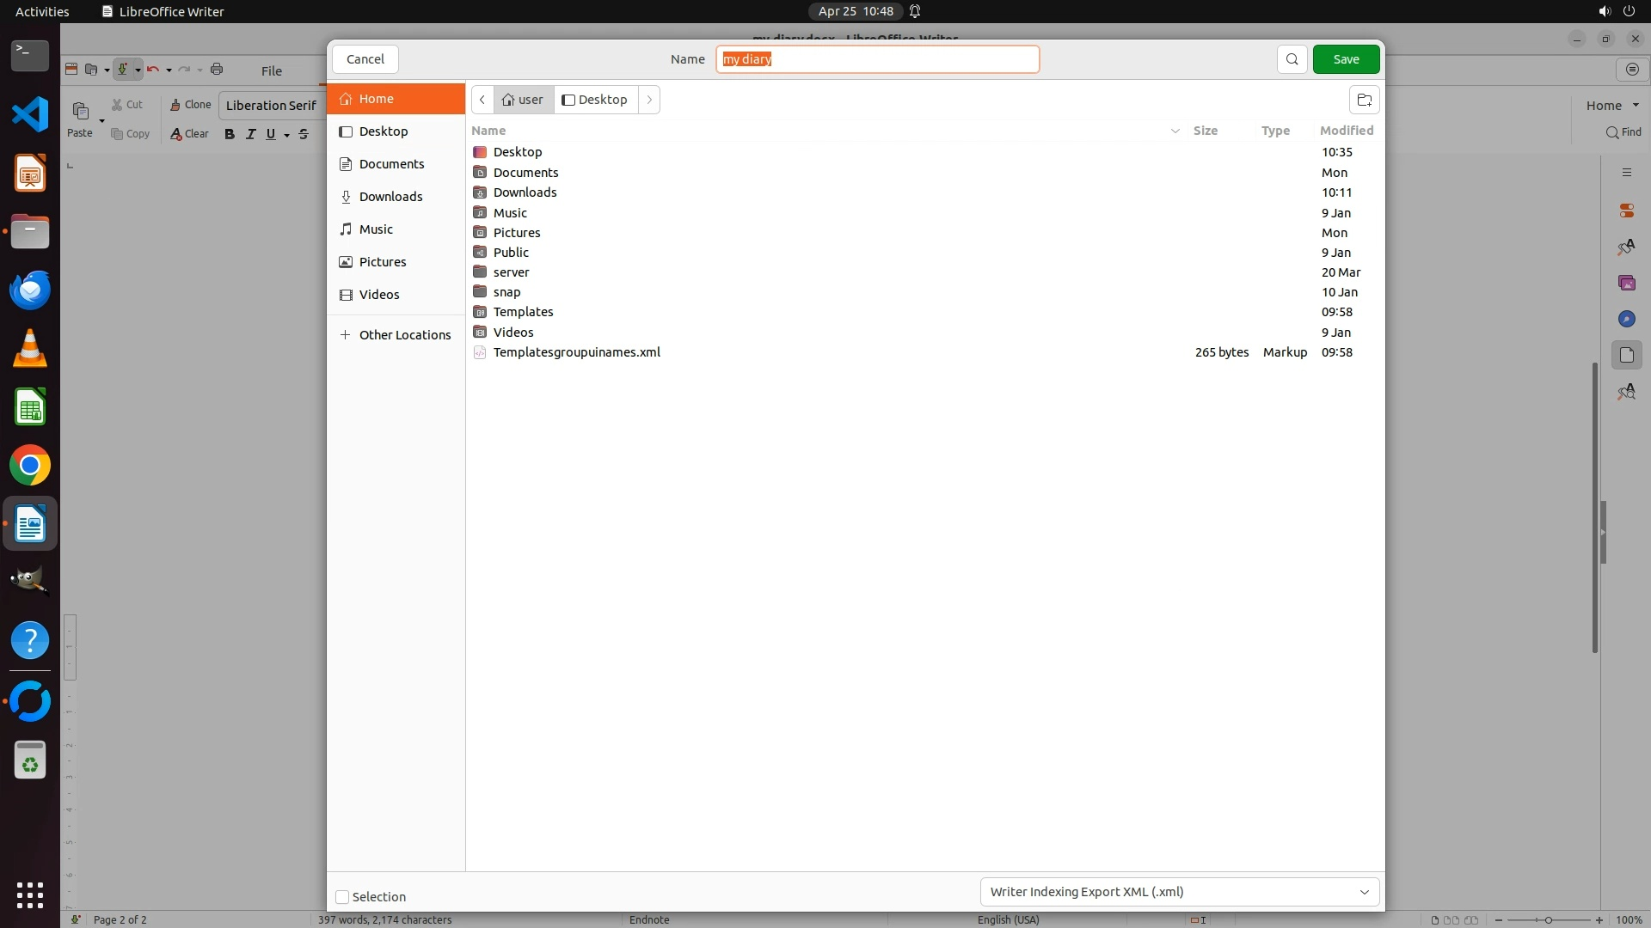The width and height of the screenshot is (1651, 928).
Task: Select the Templatesgroupuinames.xml file
Action: pyautogui.click(x=576, y=352)
